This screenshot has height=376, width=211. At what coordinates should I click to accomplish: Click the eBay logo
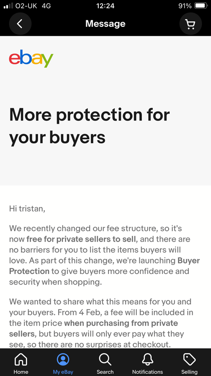point(31,58)
